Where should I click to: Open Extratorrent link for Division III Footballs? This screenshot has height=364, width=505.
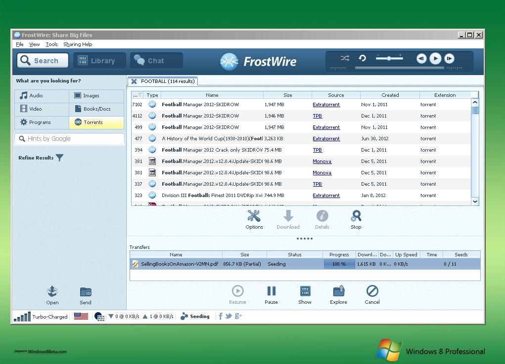coord(326,196)
